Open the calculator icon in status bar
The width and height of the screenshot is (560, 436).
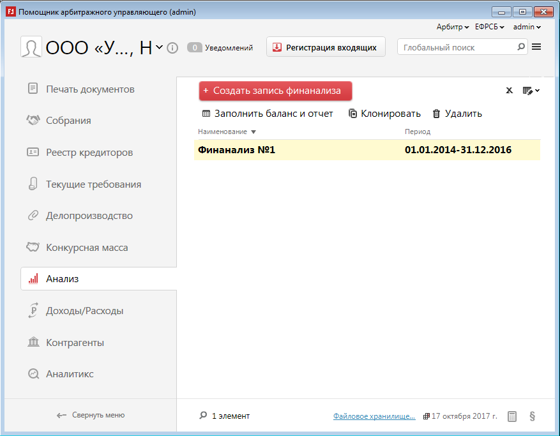(x=511, y=416)
